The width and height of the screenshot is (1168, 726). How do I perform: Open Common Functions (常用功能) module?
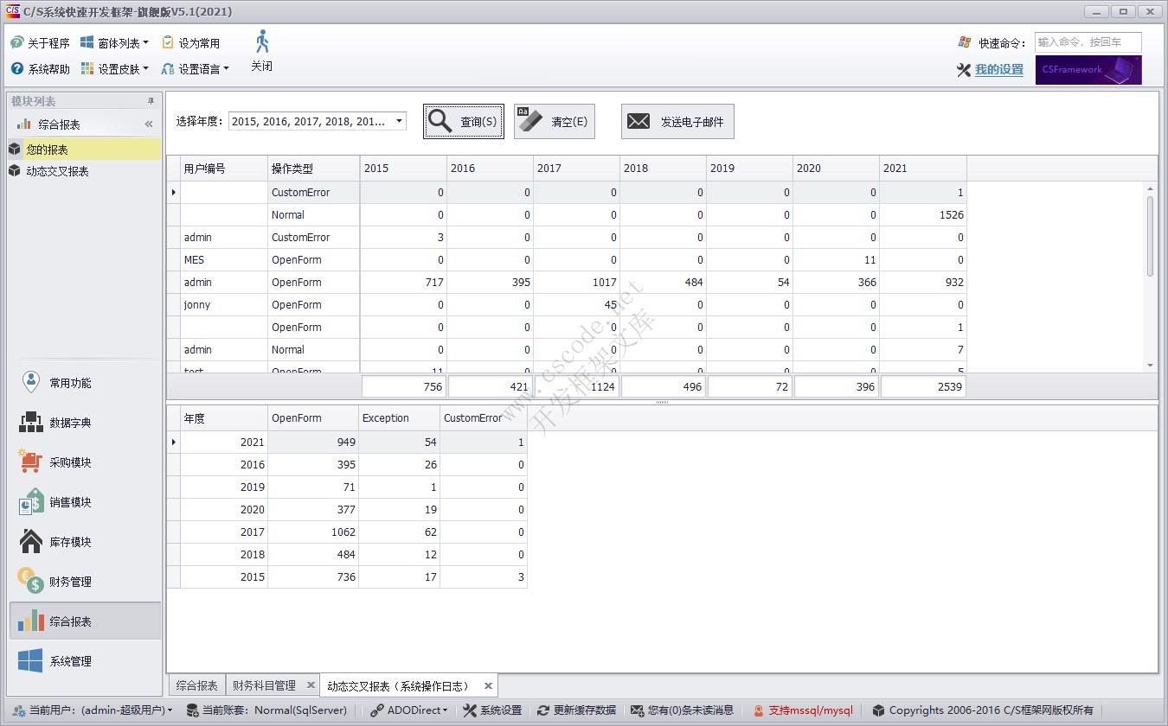pos(69,383)
